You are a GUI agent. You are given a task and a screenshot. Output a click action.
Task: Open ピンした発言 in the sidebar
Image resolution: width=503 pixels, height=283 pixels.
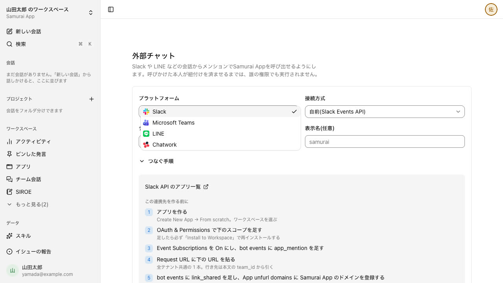[x=50, y=154]
